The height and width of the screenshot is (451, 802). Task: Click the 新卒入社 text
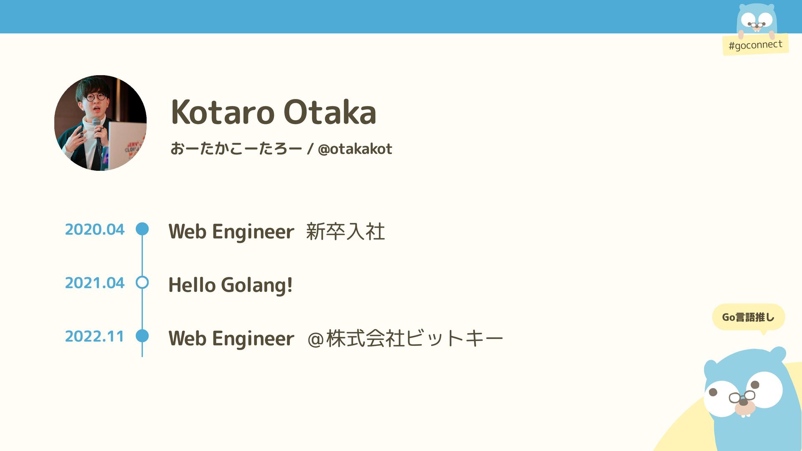(x=345, y=231)
